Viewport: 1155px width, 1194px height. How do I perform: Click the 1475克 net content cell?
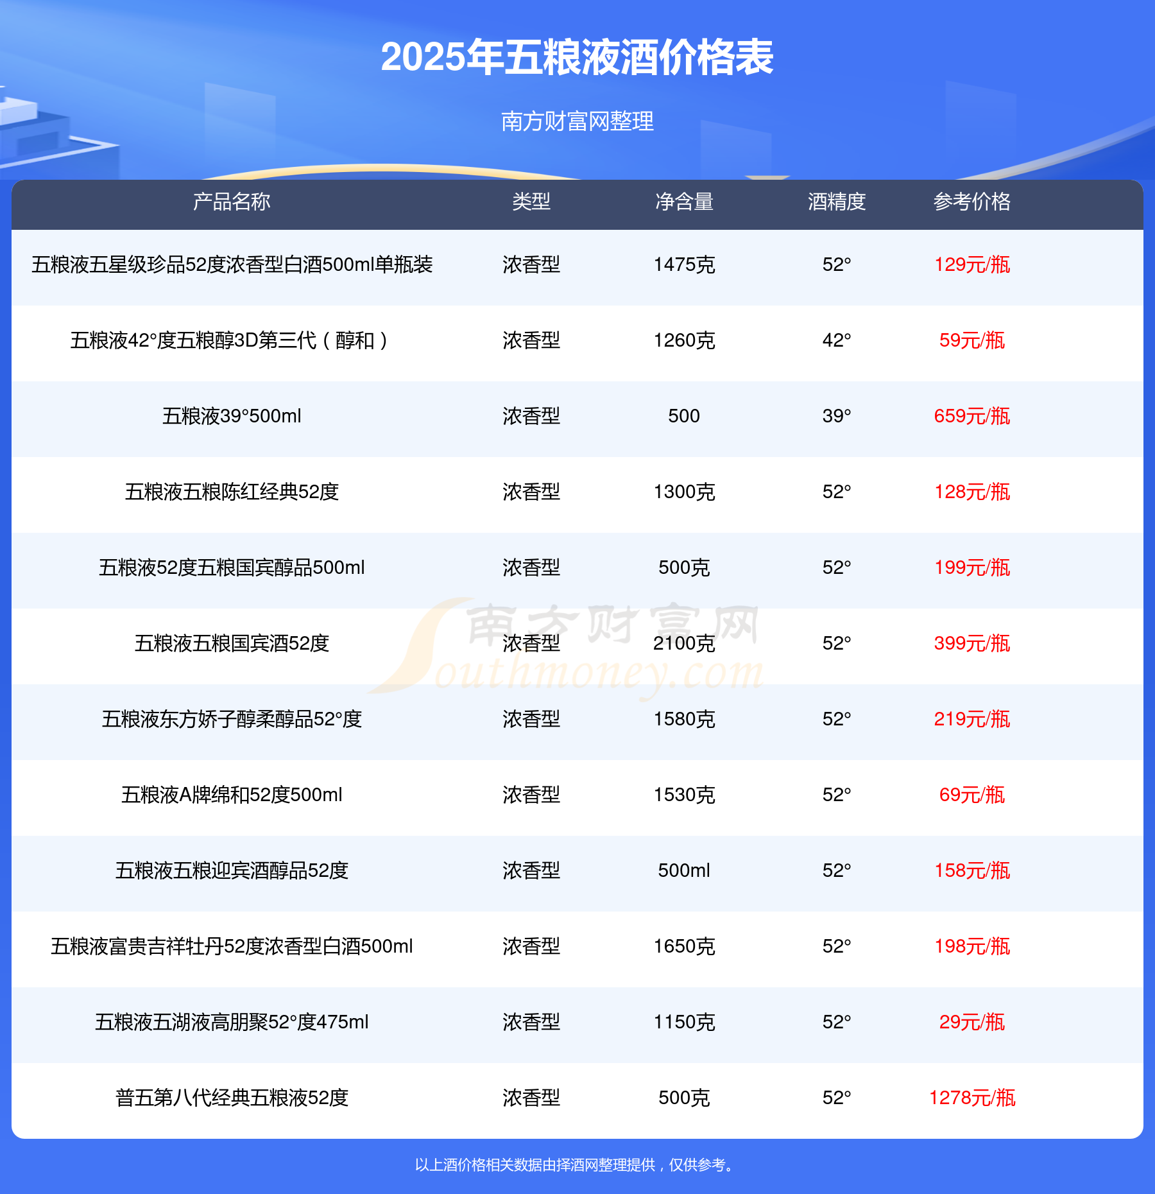point(684,264)
